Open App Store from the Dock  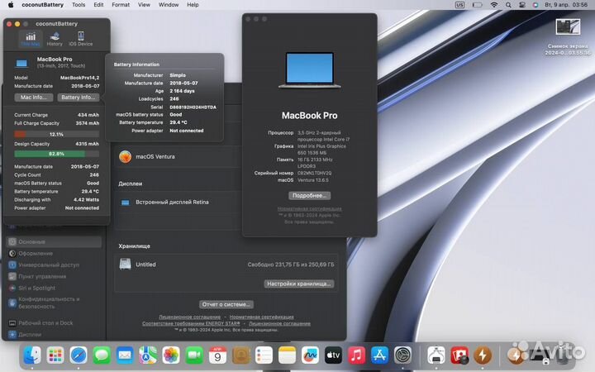pyautogui.click(x=380, y=355)
